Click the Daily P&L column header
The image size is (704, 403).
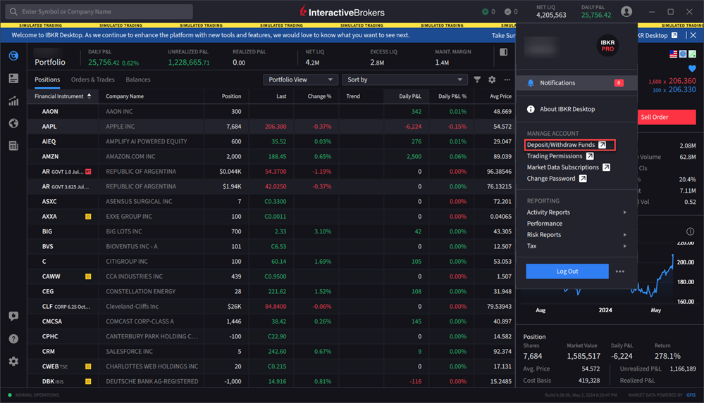click(410, 96)
